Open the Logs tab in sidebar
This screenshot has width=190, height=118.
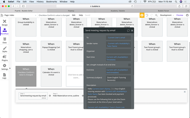[x=4, y=76]
